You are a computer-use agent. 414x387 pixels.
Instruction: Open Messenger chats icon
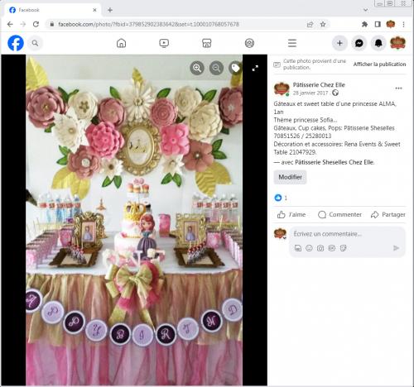click(359, 43)
